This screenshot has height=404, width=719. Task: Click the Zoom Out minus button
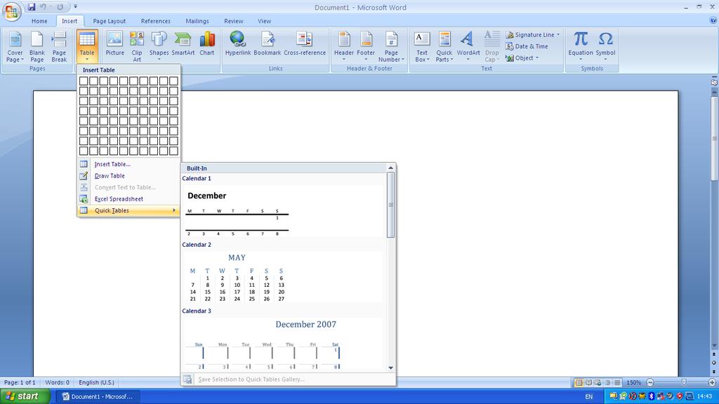click(x=649, y=382)
